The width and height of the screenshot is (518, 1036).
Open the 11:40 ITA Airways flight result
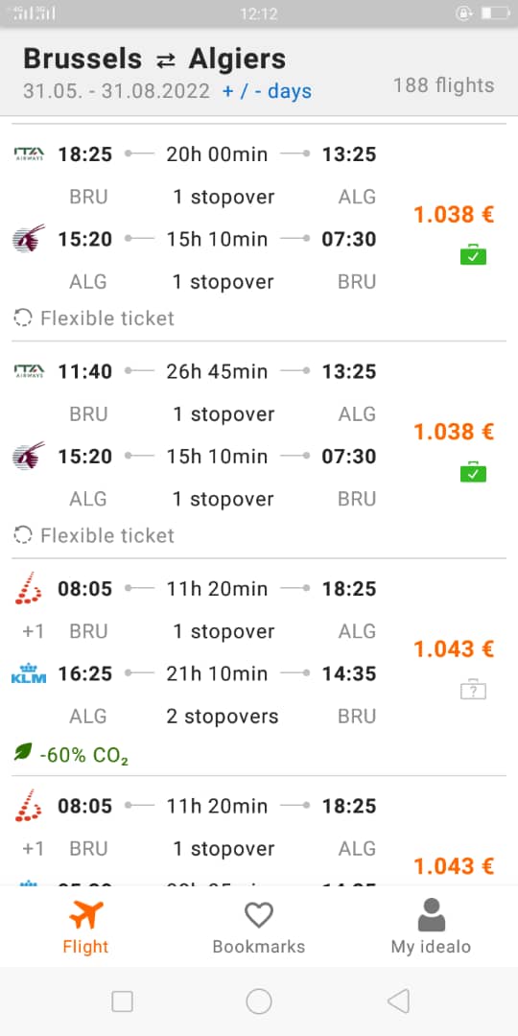click(x=259, y=450)
